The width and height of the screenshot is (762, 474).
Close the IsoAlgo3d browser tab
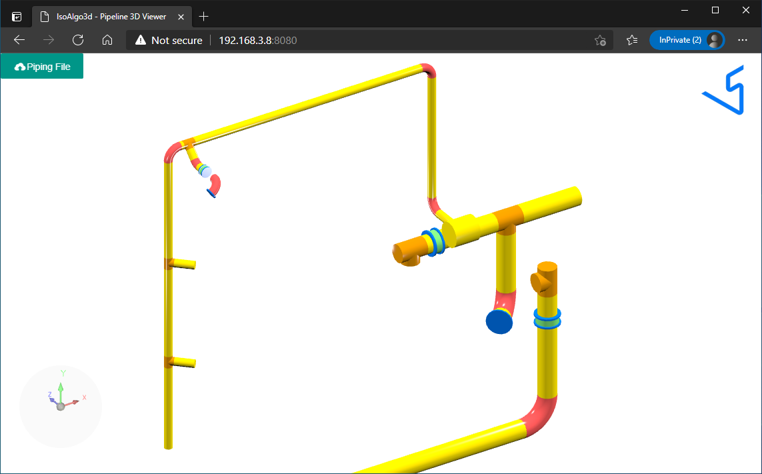pos(181,17)
